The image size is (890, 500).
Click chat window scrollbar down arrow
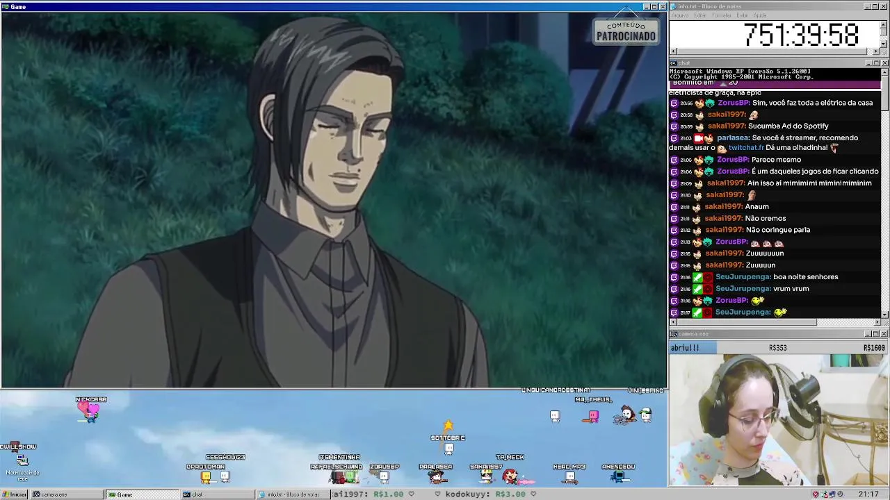point(884,315)
